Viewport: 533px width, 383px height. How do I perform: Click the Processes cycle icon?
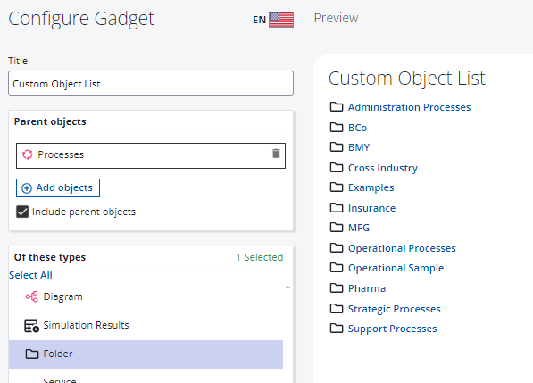coord(27,154)
